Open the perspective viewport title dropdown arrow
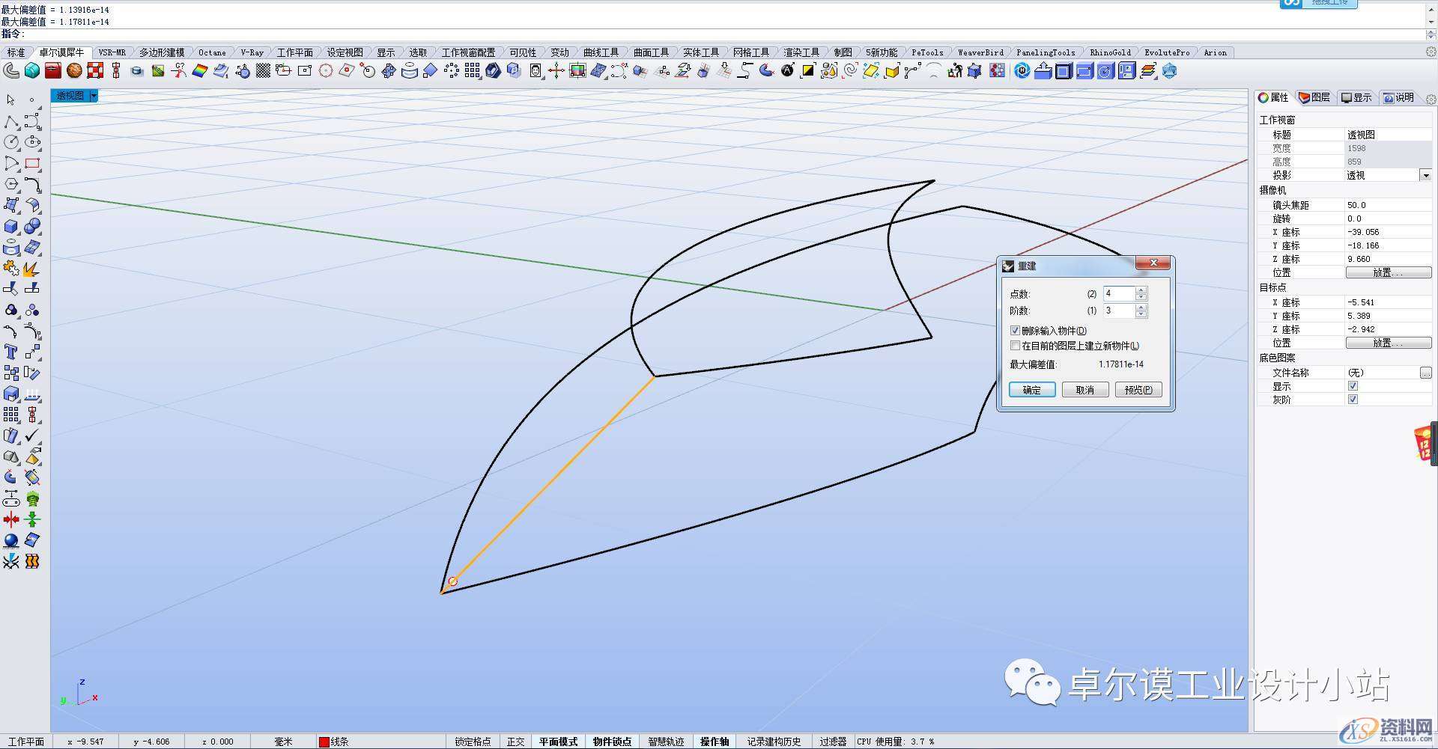1438x749 pixels. tap(94, 96)
